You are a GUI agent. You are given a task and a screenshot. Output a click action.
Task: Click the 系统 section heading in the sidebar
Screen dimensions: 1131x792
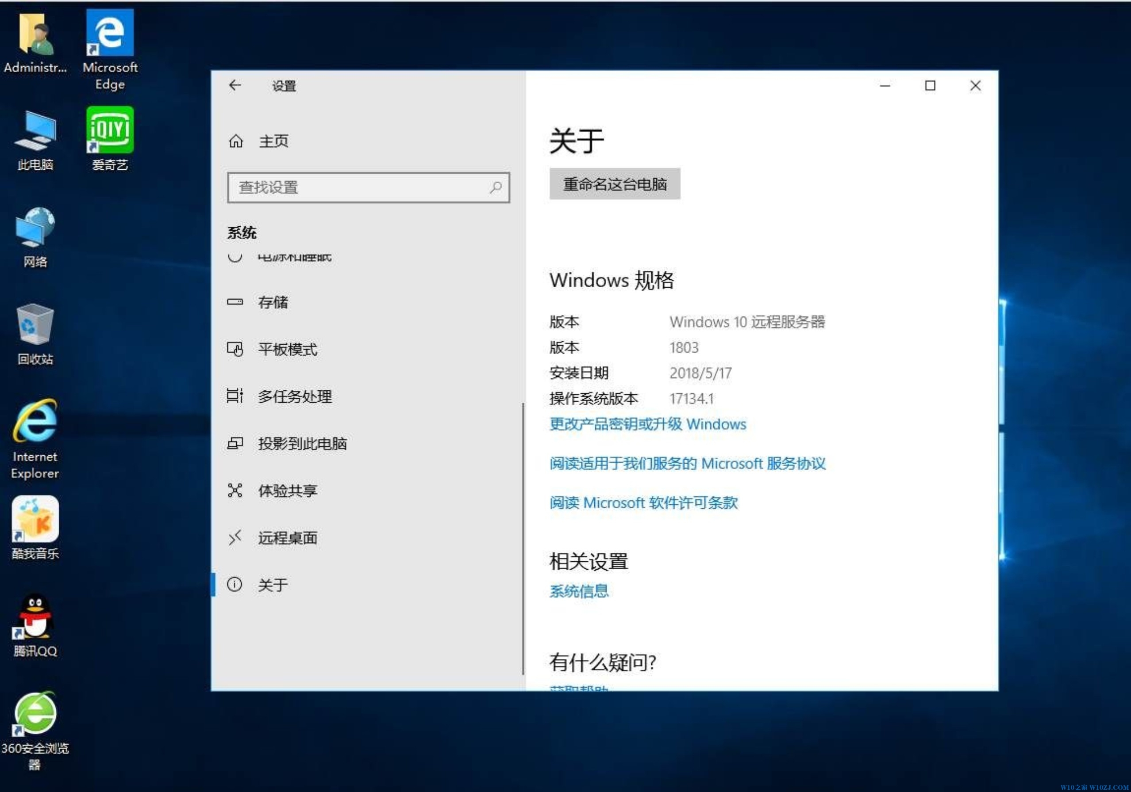(242, 232)
